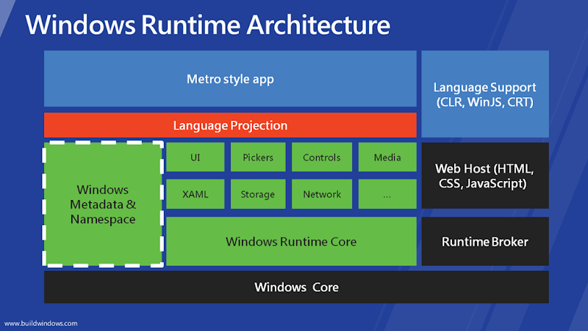Select the Network block
588x331 pixels.
[322, 194]
